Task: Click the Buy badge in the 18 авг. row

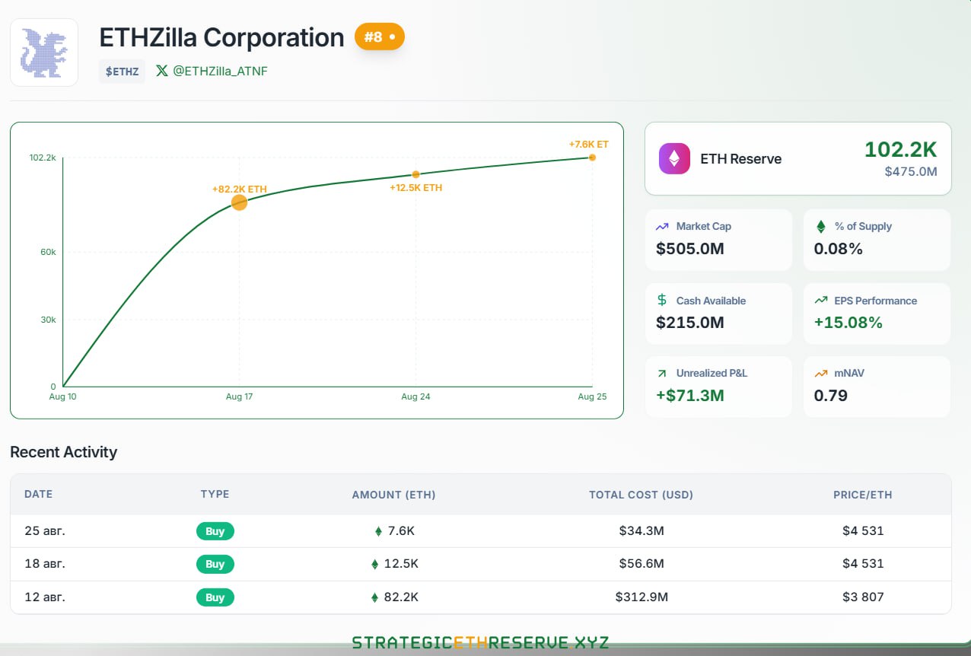Action: tap(215, 564)
